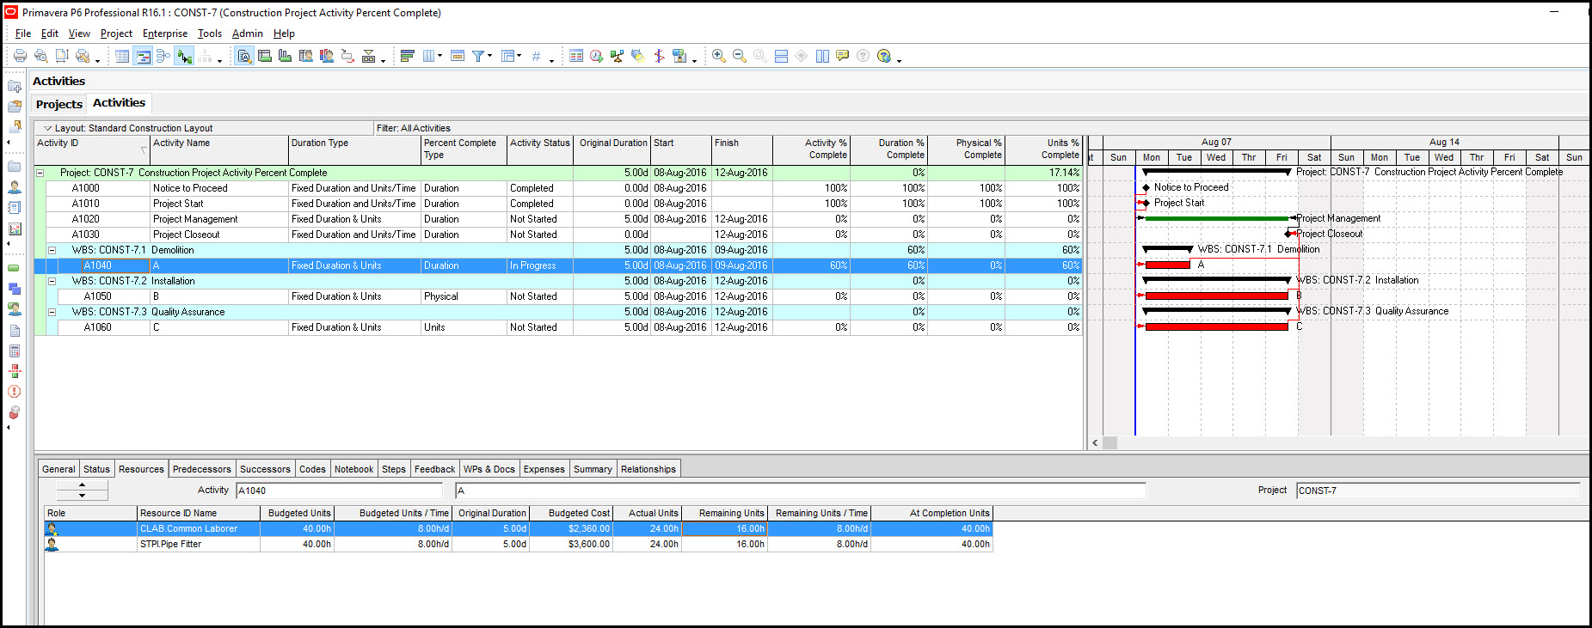Open Risks dice icon in sidebar
The height and width of the screenshot is (628, 1592).
point(15,412)
